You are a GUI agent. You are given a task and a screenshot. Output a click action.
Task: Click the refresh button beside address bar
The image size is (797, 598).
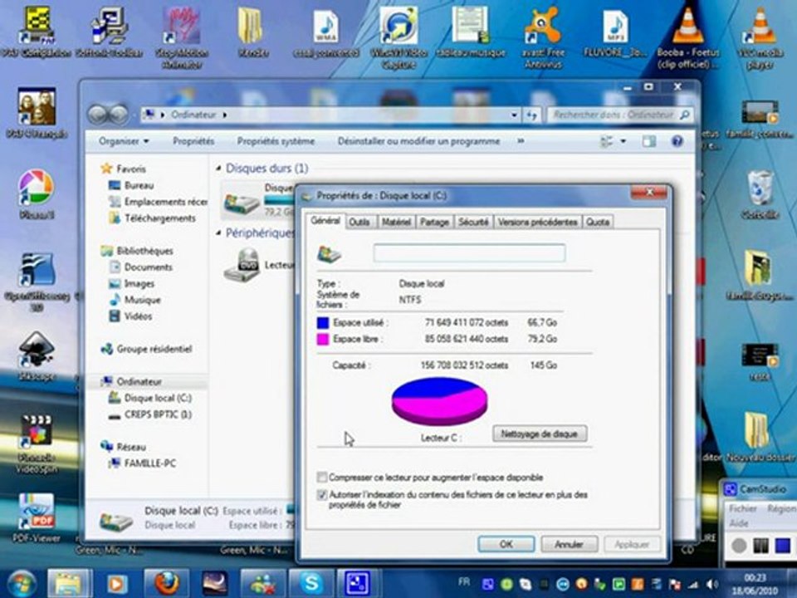(531, 115)
